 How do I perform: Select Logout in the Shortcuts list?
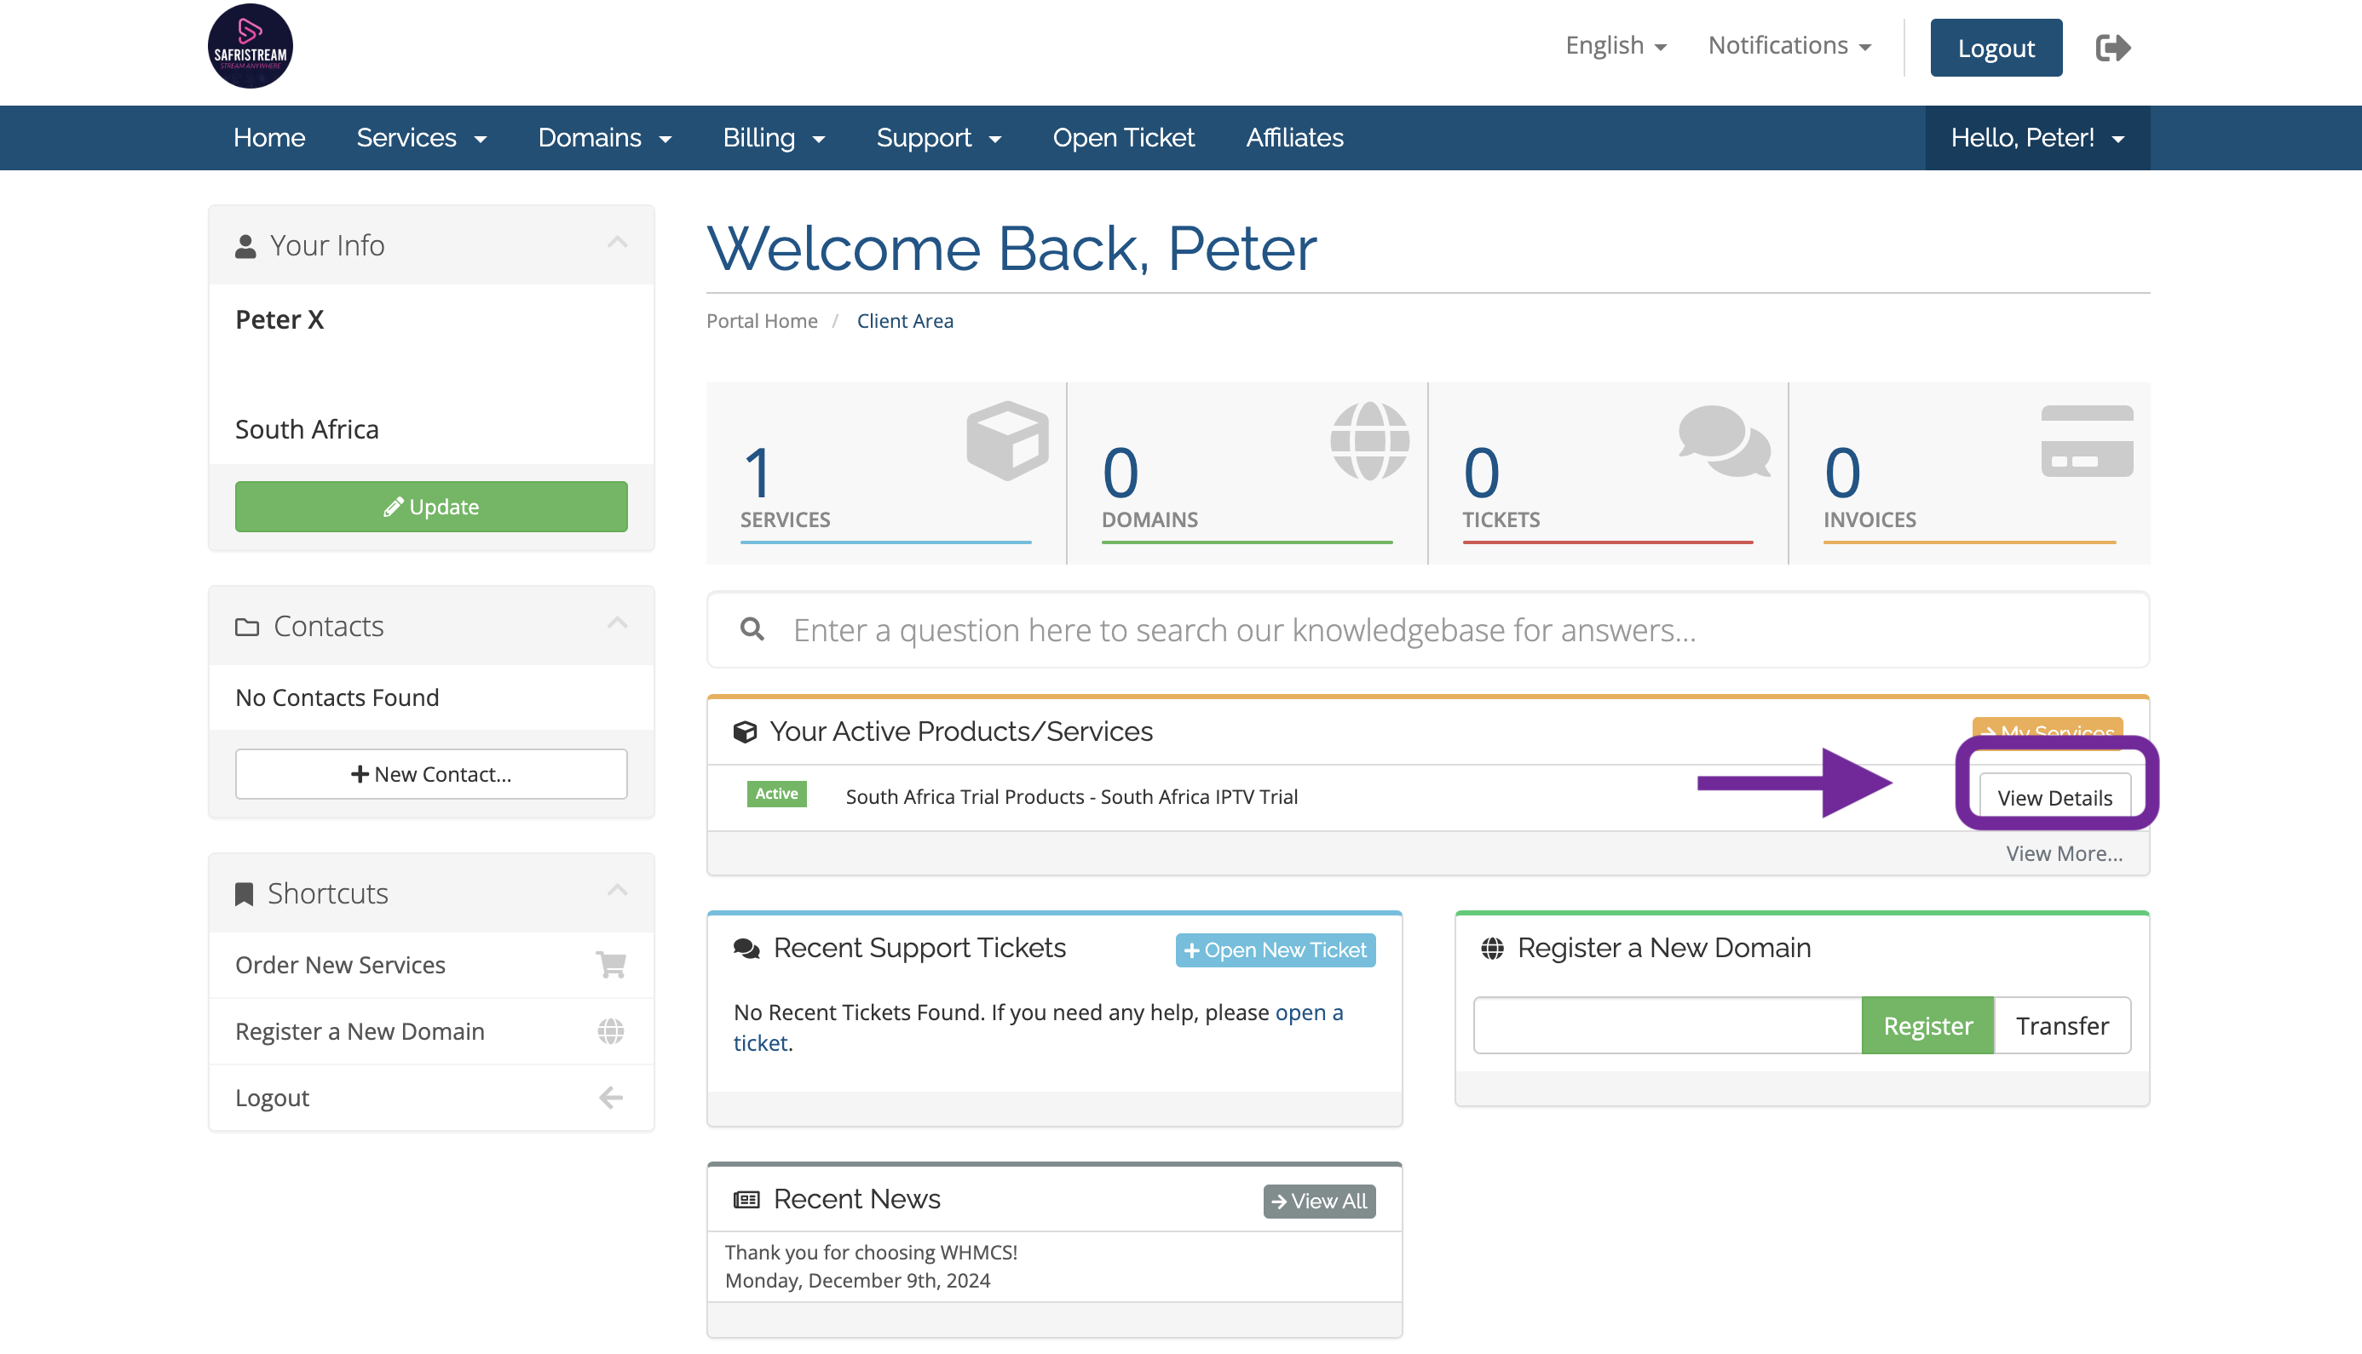430,1098
